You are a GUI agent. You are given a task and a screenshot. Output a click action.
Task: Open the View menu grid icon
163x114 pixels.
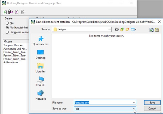click(x=134, y=30)
